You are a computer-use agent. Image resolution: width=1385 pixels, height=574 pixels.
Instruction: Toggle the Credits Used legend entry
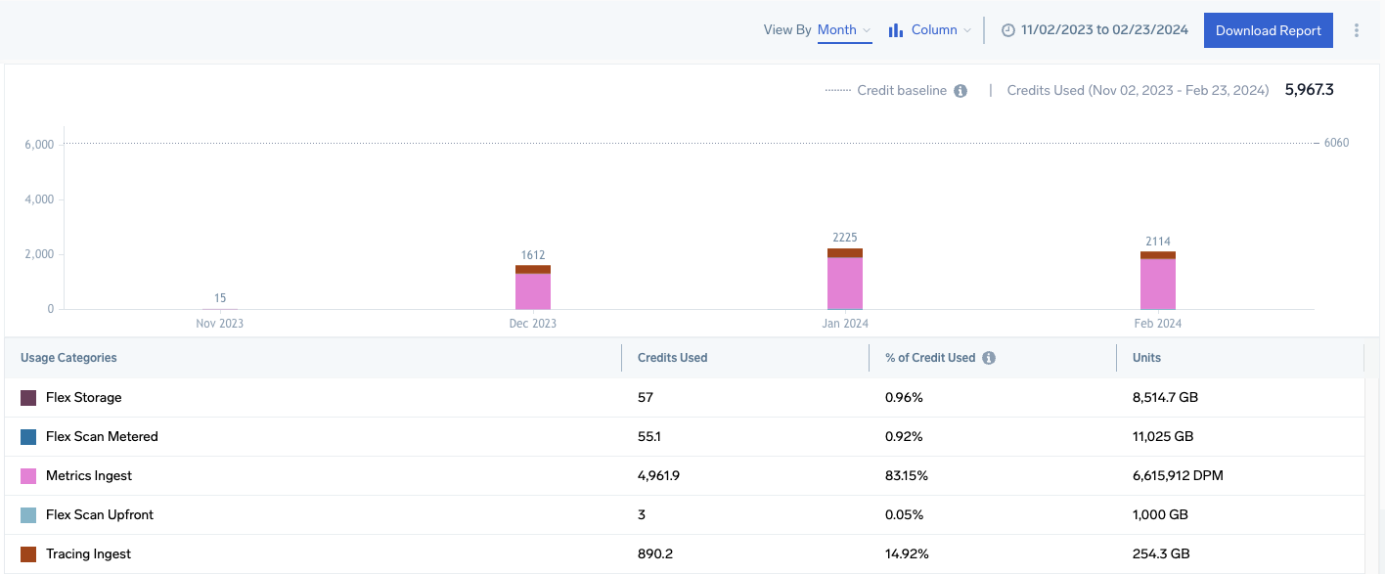[x=1138, y=90]
